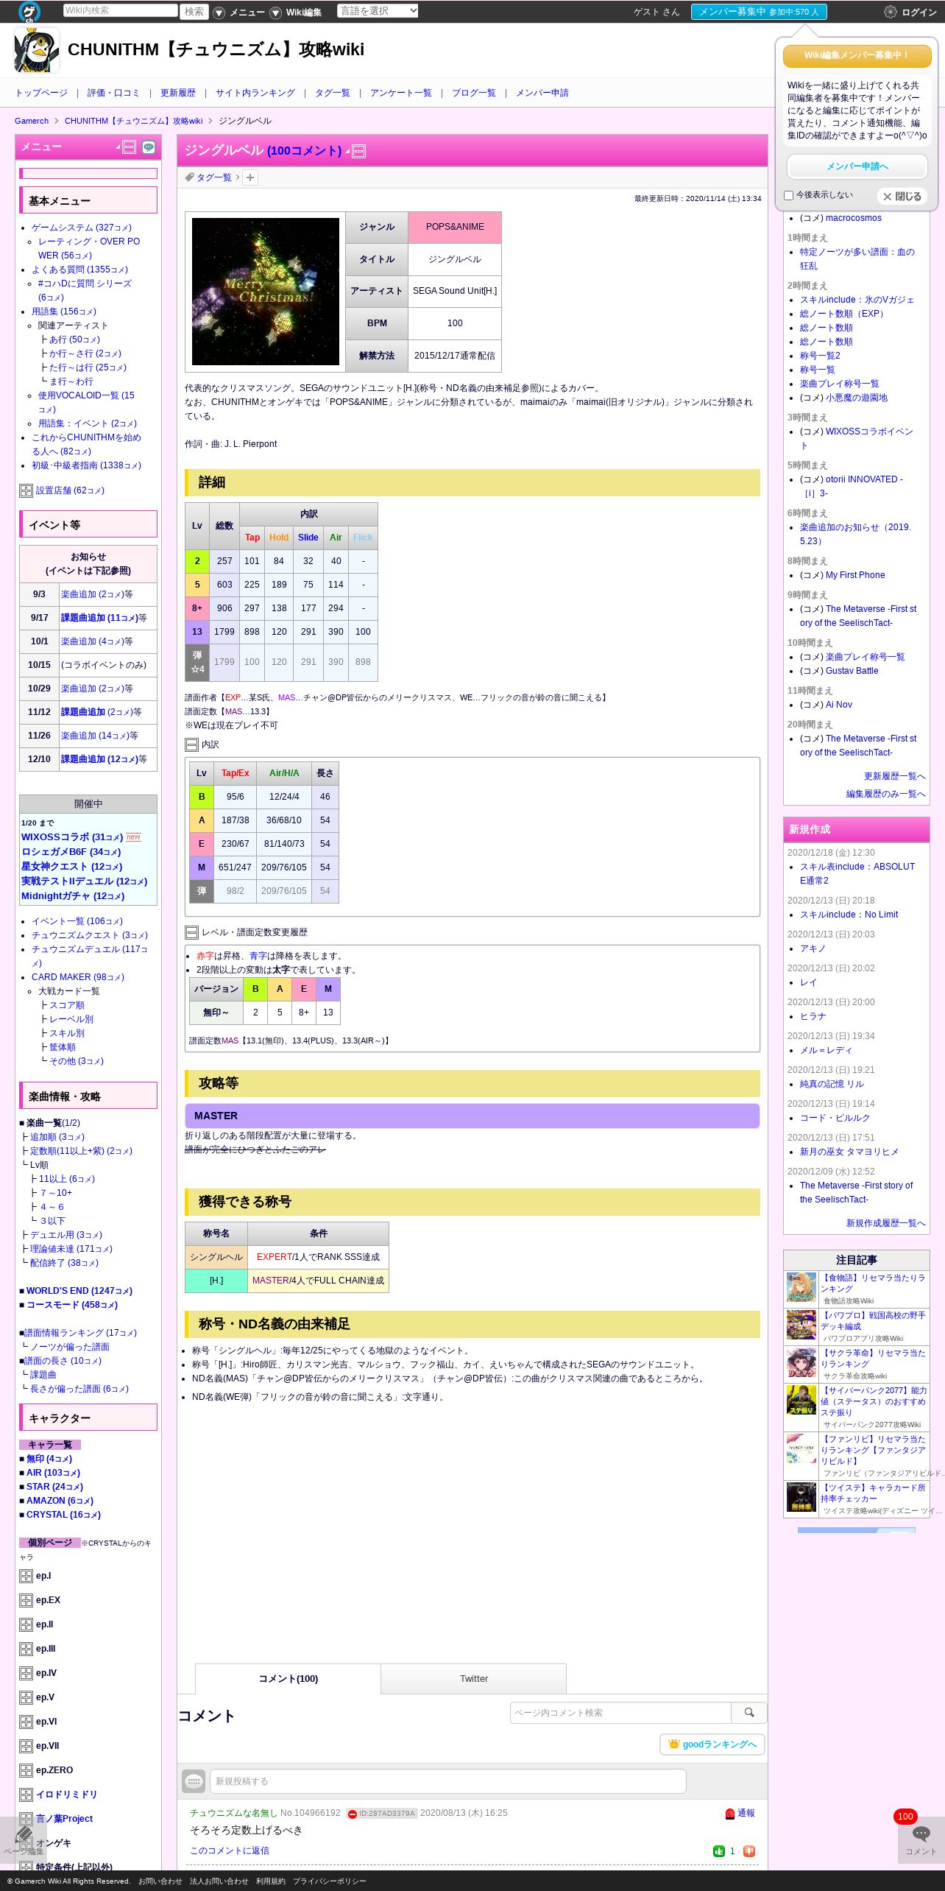Go to トップページ in the navigation bar

(42, 94)
